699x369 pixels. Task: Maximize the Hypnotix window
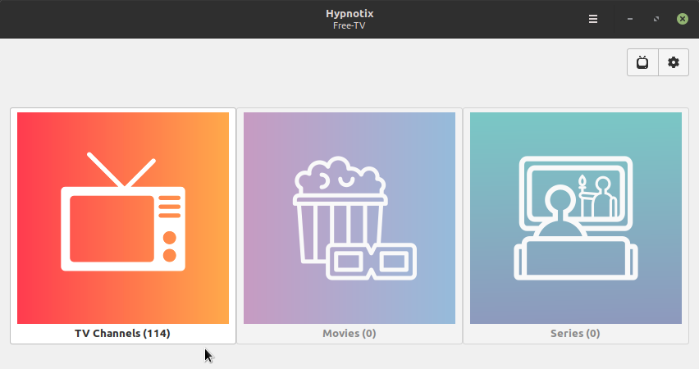(x=656, y=19)
